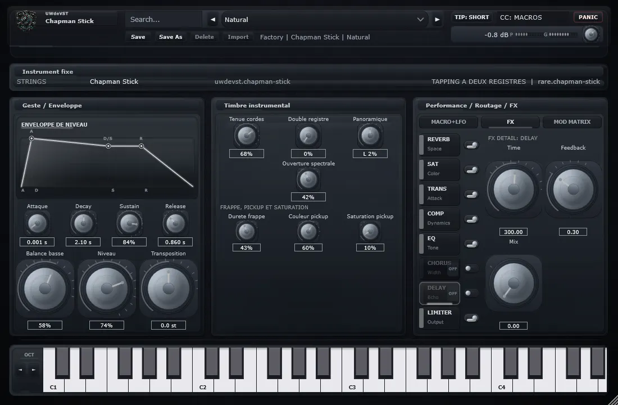618x405 pixels.
Task: Save the current preset
Action: (x=138, y=37)
